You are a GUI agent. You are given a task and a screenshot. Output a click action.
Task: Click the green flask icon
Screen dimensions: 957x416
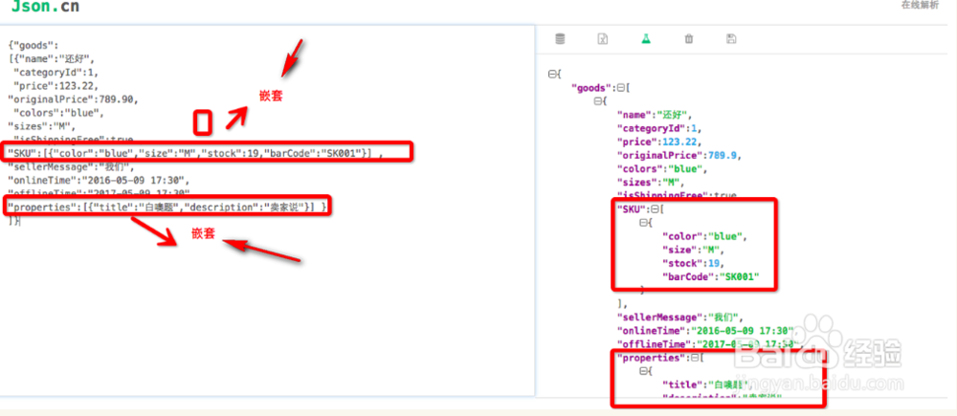point(646,39)
